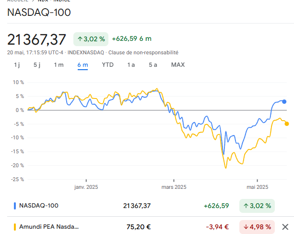Click the 75,20 € Amundi price
The width and height of the screenshot is (294, 234).
[138, 227]
